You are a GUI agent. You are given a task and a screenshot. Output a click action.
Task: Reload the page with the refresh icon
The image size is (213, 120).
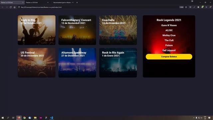[11, 7]
